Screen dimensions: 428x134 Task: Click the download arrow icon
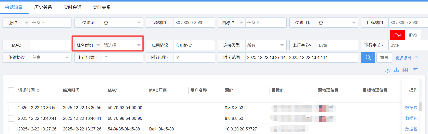396,70
